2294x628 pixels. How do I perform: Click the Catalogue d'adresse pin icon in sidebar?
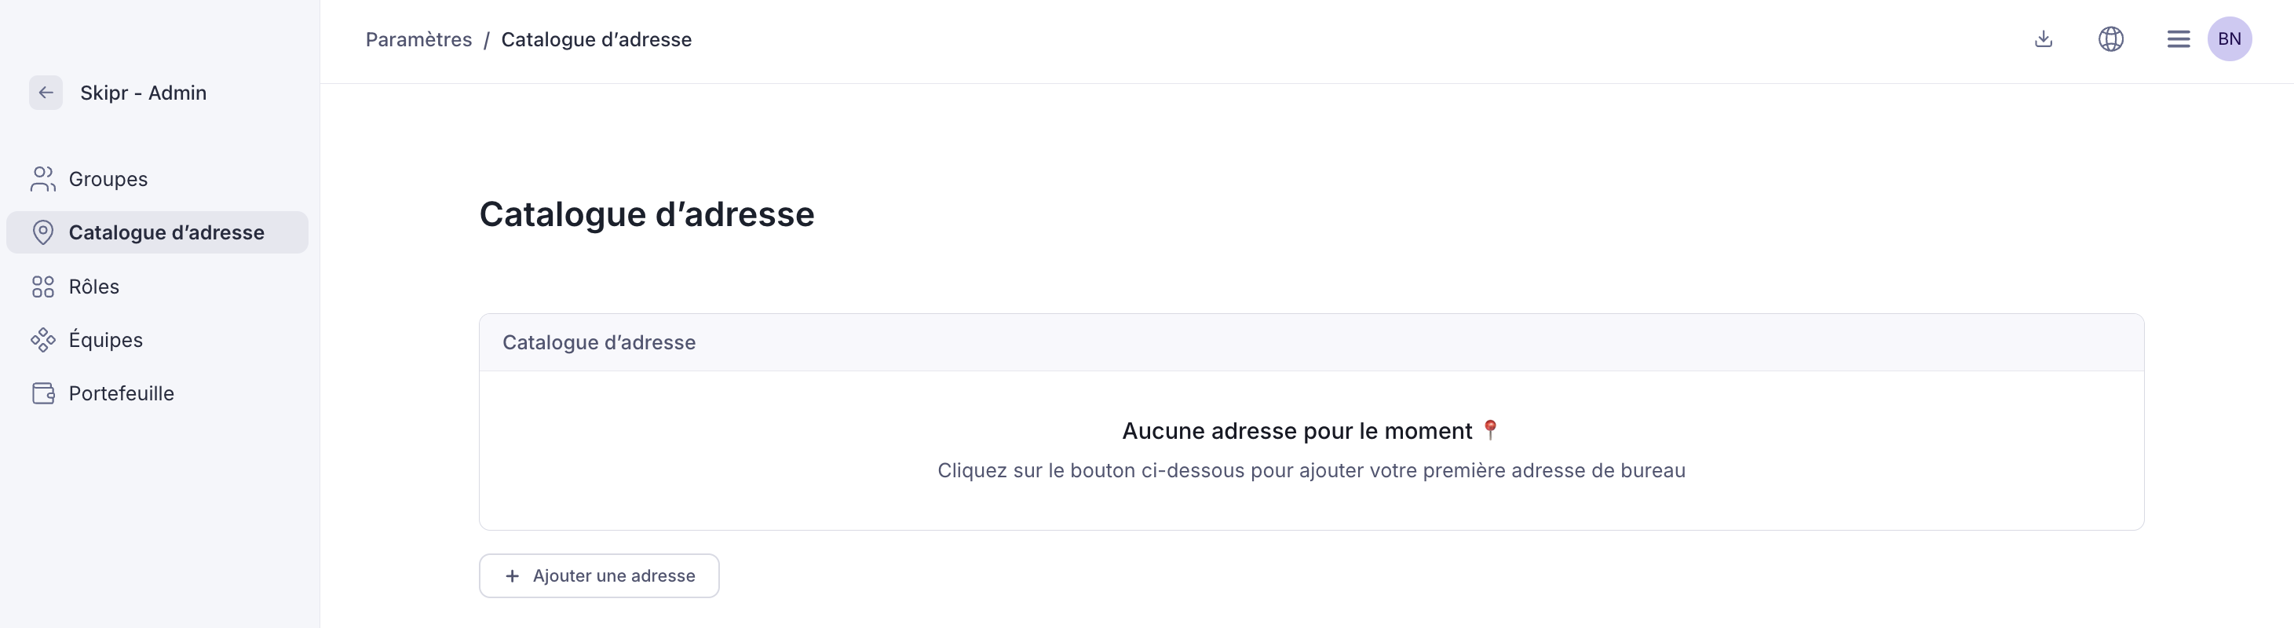[x=42, y=232]
